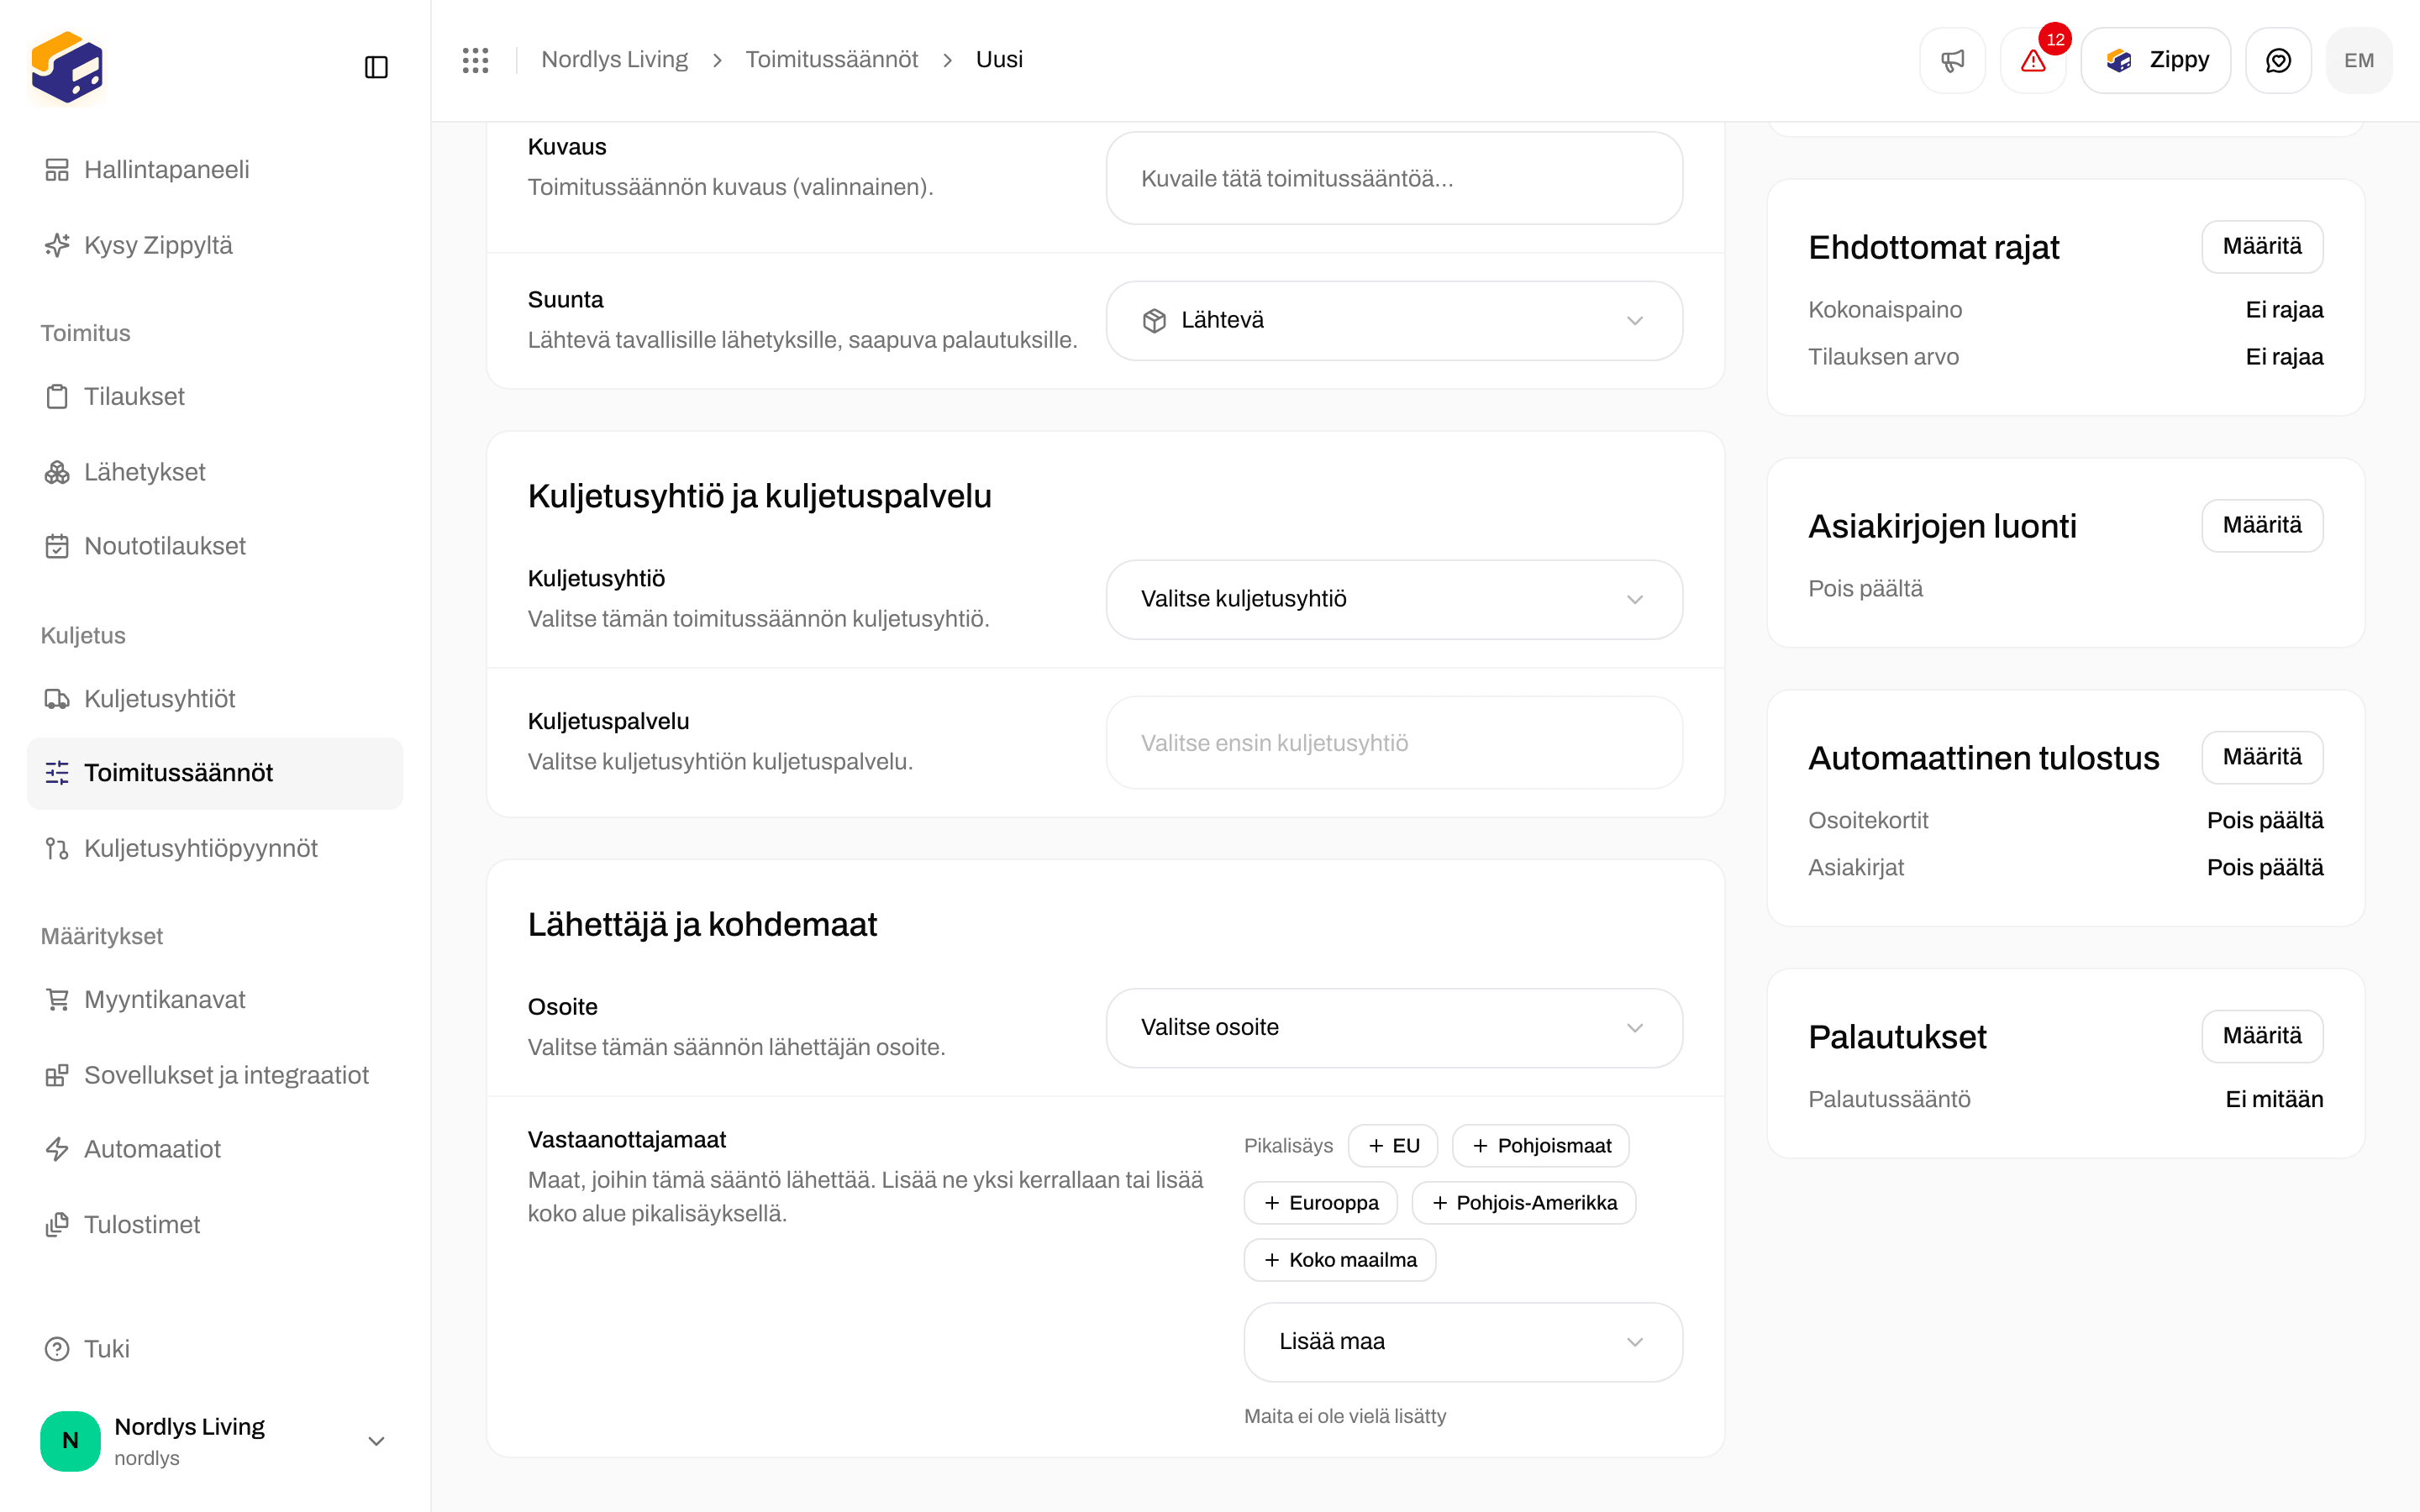Viewport: 2420px width, 1512px height.
Task: Click the app logo in sidebar
Action: (67, 67)
